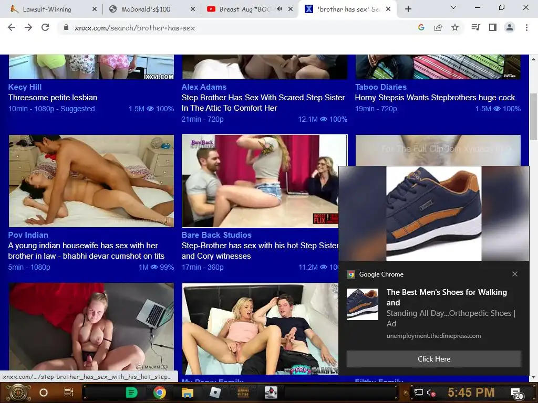Click the muted volume tray icon

coord(431,393)
